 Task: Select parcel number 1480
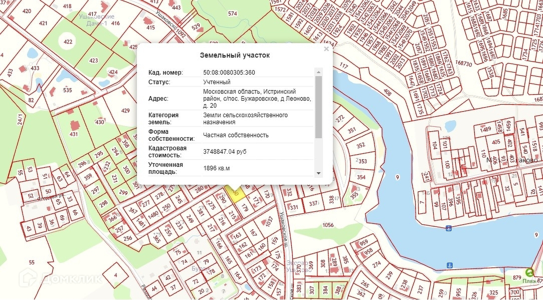153,213
